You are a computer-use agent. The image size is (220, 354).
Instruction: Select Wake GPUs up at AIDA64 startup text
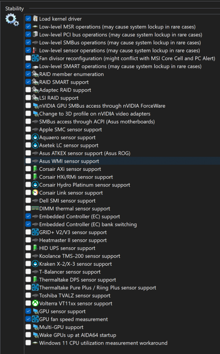pos(78,335)
